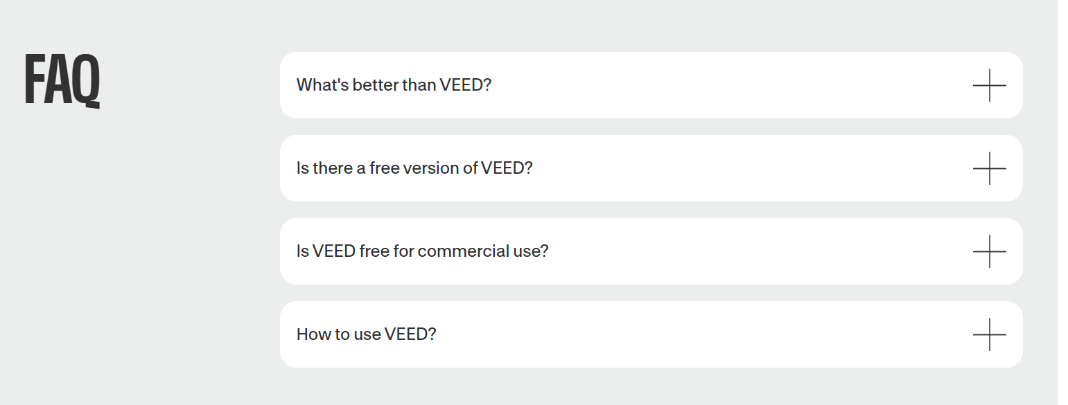Expand "Is there a free version of VEED?"
This screenshot has height=405, width=1068.
(651, 168)
